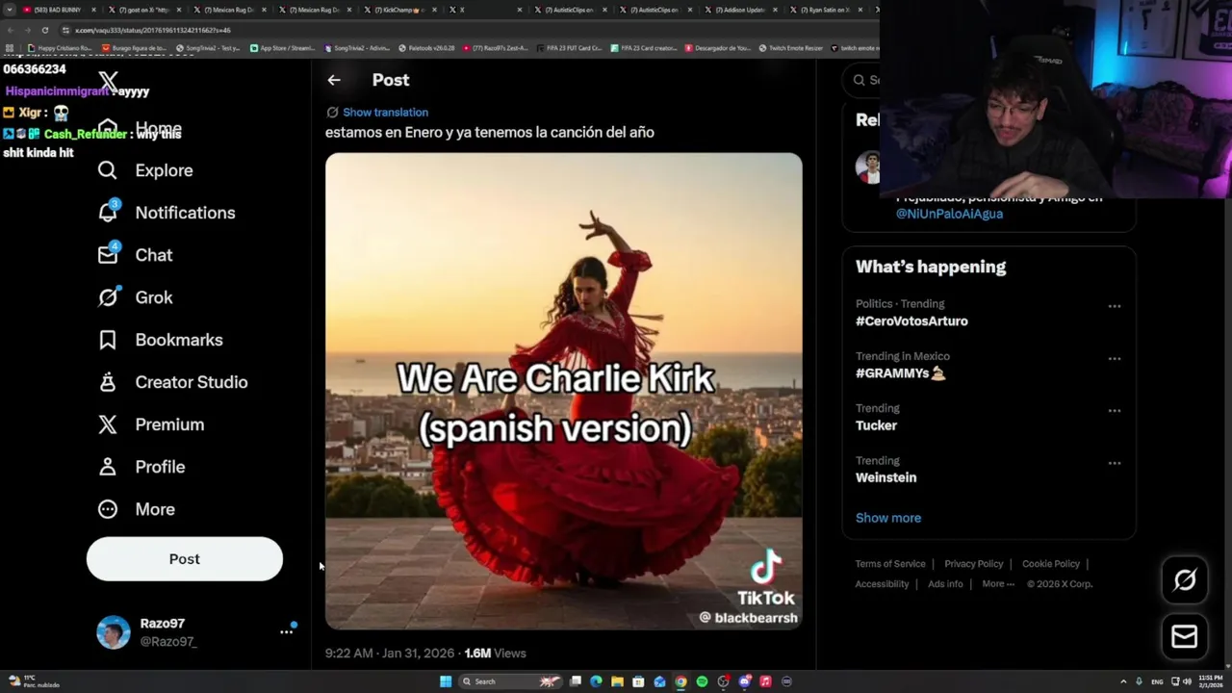Viewport: 1232px width, 693px height.
Task: Open options for #GRAMMYs trend
Action: pyautogui.click(x=1115, y=358)
